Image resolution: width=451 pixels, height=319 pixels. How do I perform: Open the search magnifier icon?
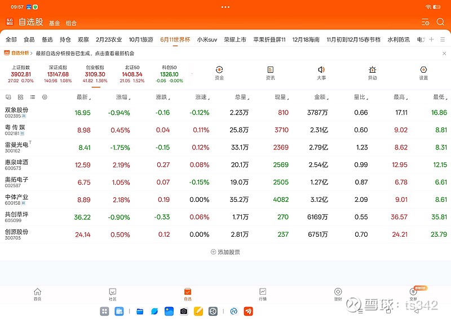click(440, 22)
